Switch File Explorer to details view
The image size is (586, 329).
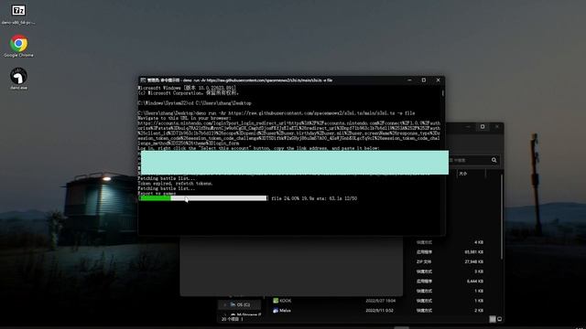[493, 319]
